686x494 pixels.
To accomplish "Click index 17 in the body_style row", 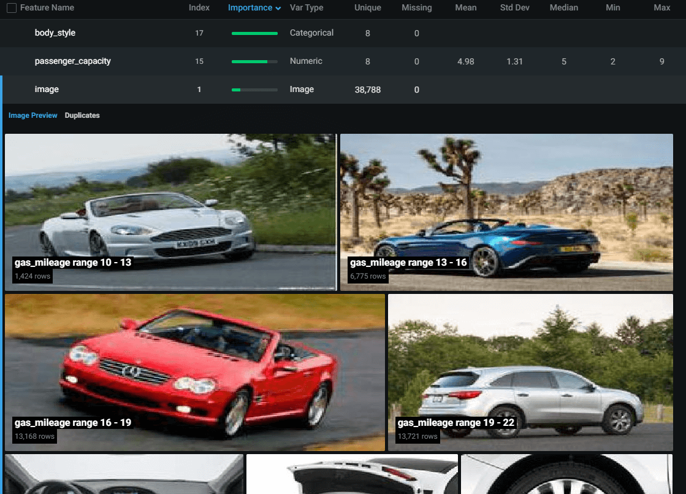I will tap(199, 33).
